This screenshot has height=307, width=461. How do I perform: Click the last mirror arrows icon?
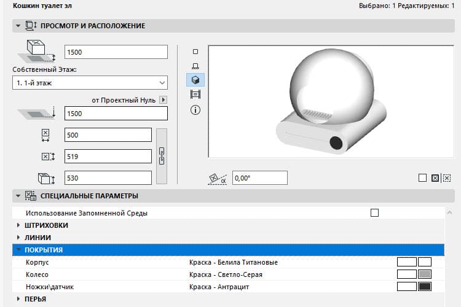point(447,178)
